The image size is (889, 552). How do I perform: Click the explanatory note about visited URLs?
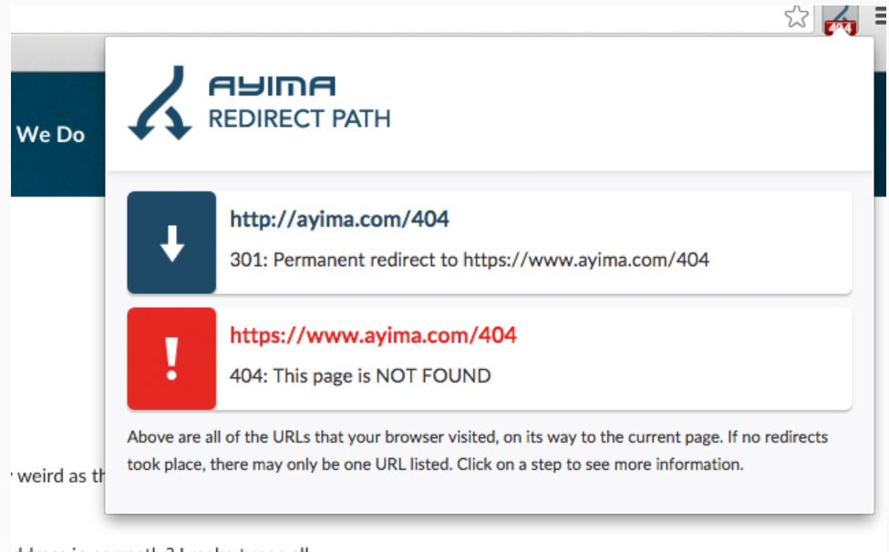click(x=477, y=451)
